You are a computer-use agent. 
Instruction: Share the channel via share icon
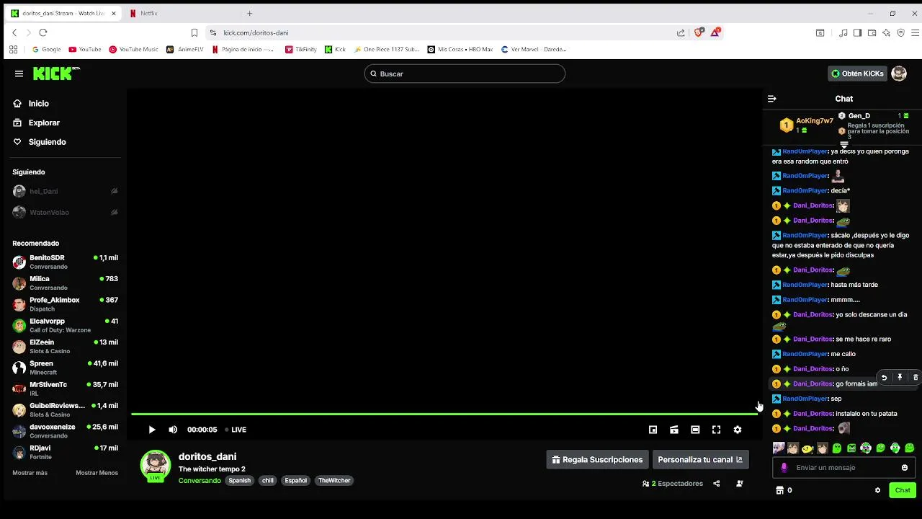pos(716,484)
